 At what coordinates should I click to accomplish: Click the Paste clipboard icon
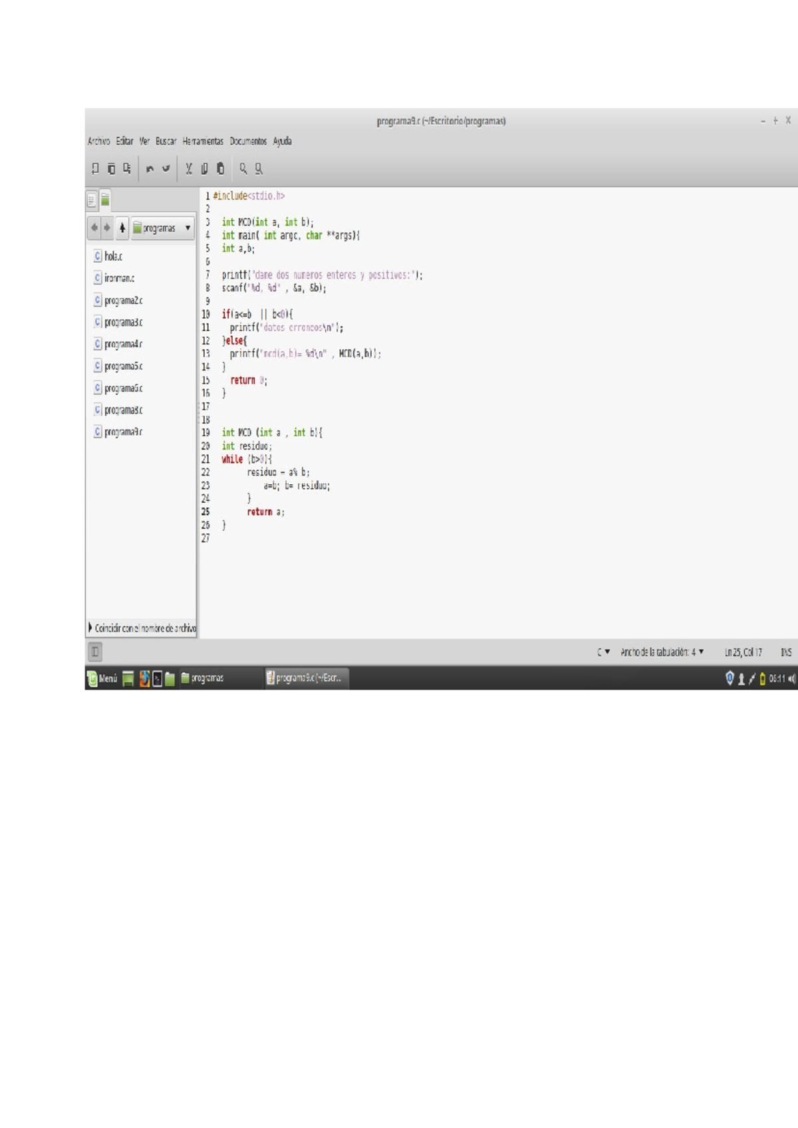point(220,169)
